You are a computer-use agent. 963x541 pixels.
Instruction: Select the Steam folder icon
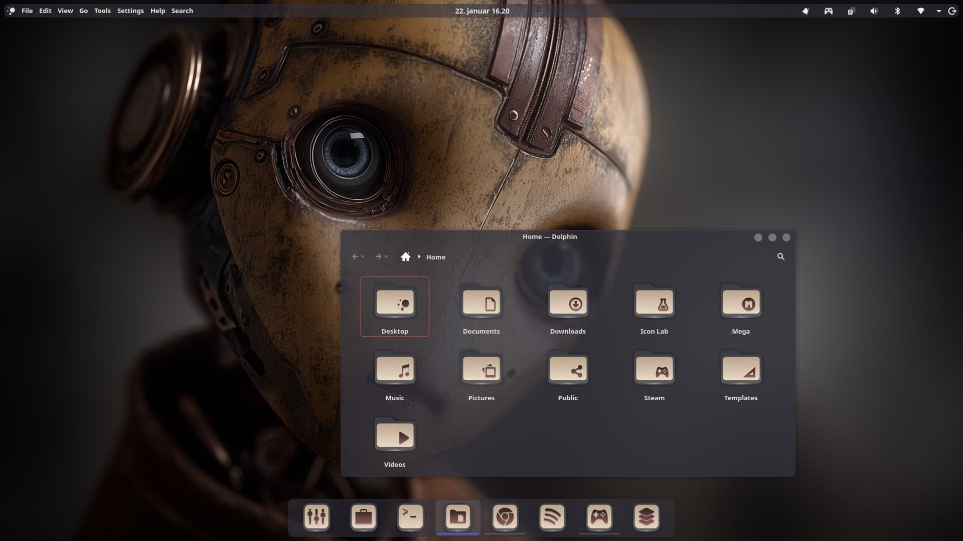coord(654,370)
